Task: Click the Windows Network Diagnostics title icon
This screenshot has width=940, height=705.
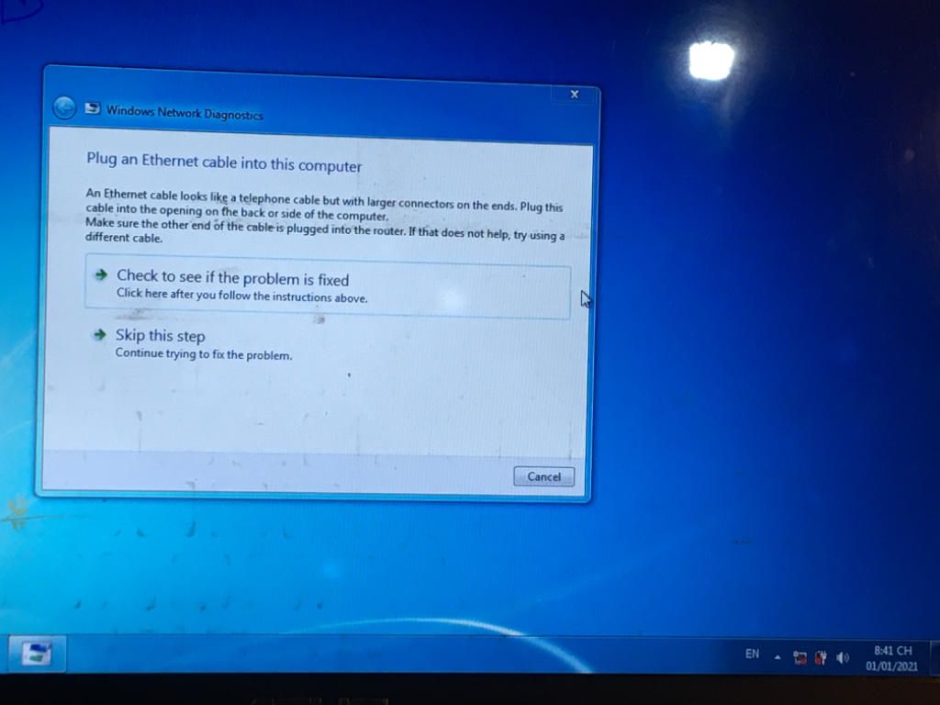Action: pos(93,108)
